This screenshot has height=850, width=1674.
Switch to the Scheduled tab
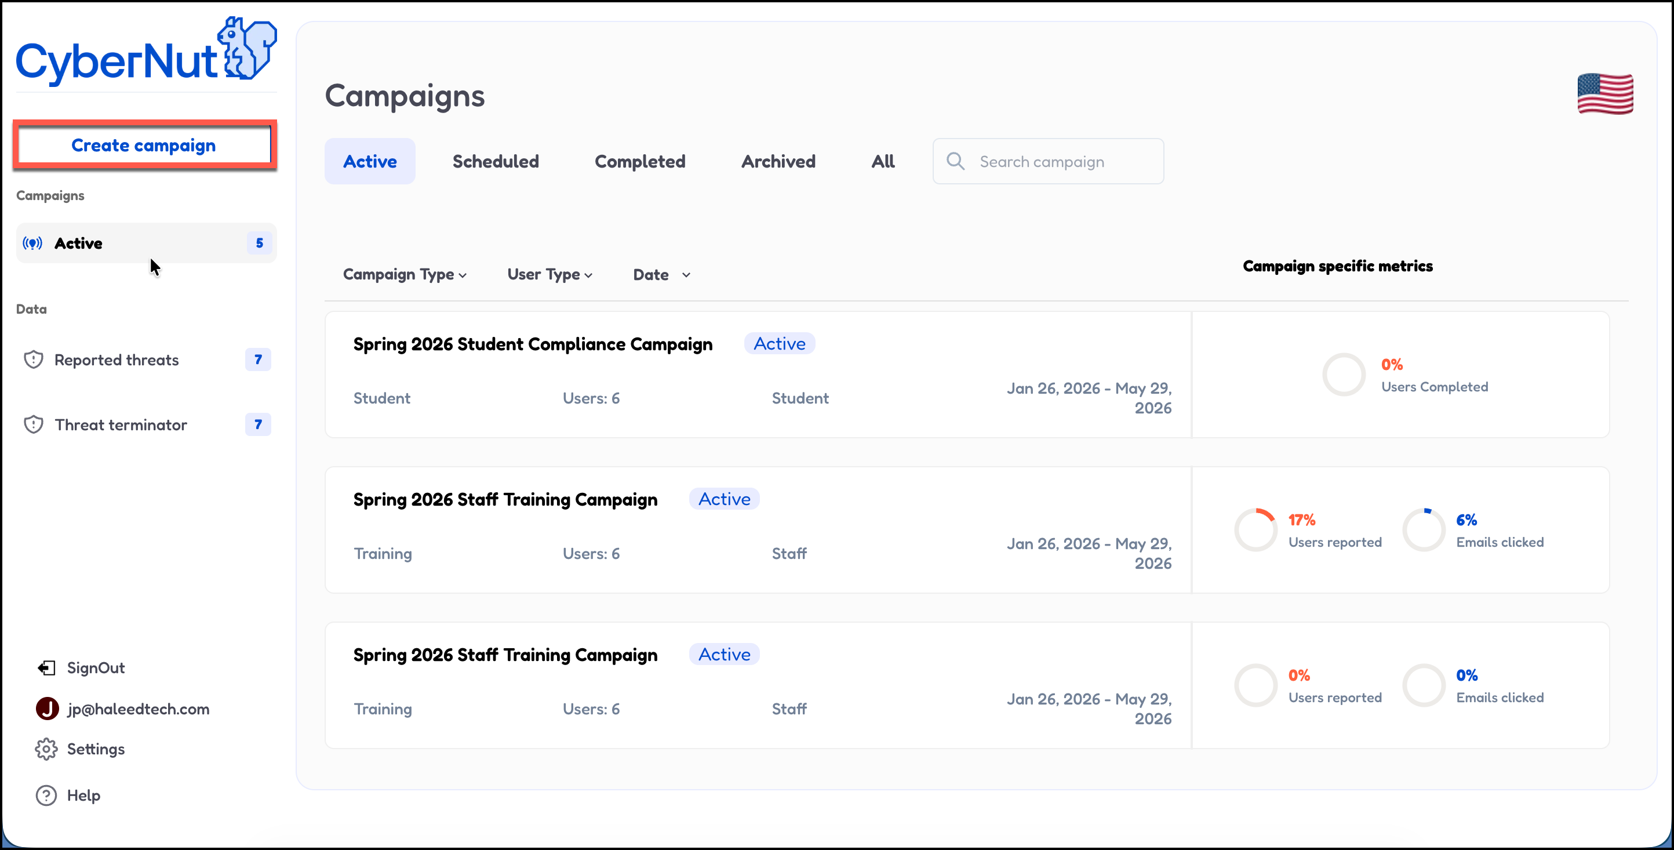point(495,161)
